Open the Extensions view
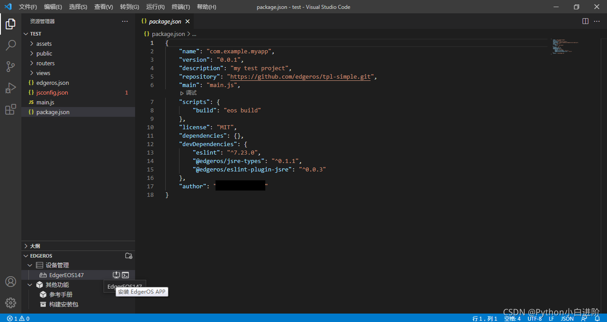This screenshot has height=322, width=607. tap(11, 109)
